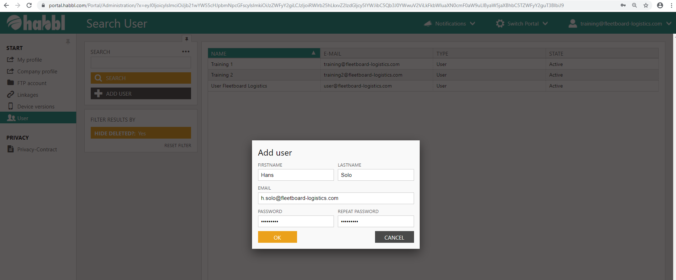Image resolution: width=676 pixels, height=280 pixels.
Task: Expand the training account user menu
Action: pyautogui.click(x=620, y=24)
